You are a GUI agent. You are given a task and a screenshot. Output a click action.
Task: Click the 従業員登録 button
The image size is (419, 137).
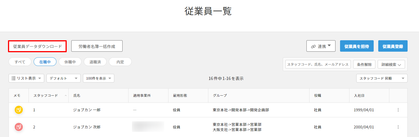(393, 46)
